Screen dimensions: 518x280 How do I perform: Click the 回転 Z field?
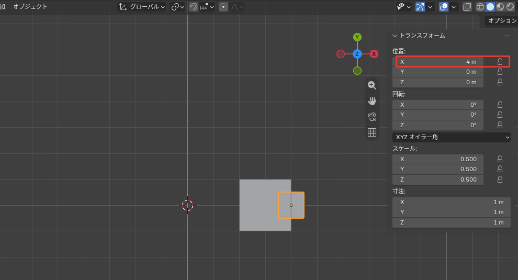438,125
